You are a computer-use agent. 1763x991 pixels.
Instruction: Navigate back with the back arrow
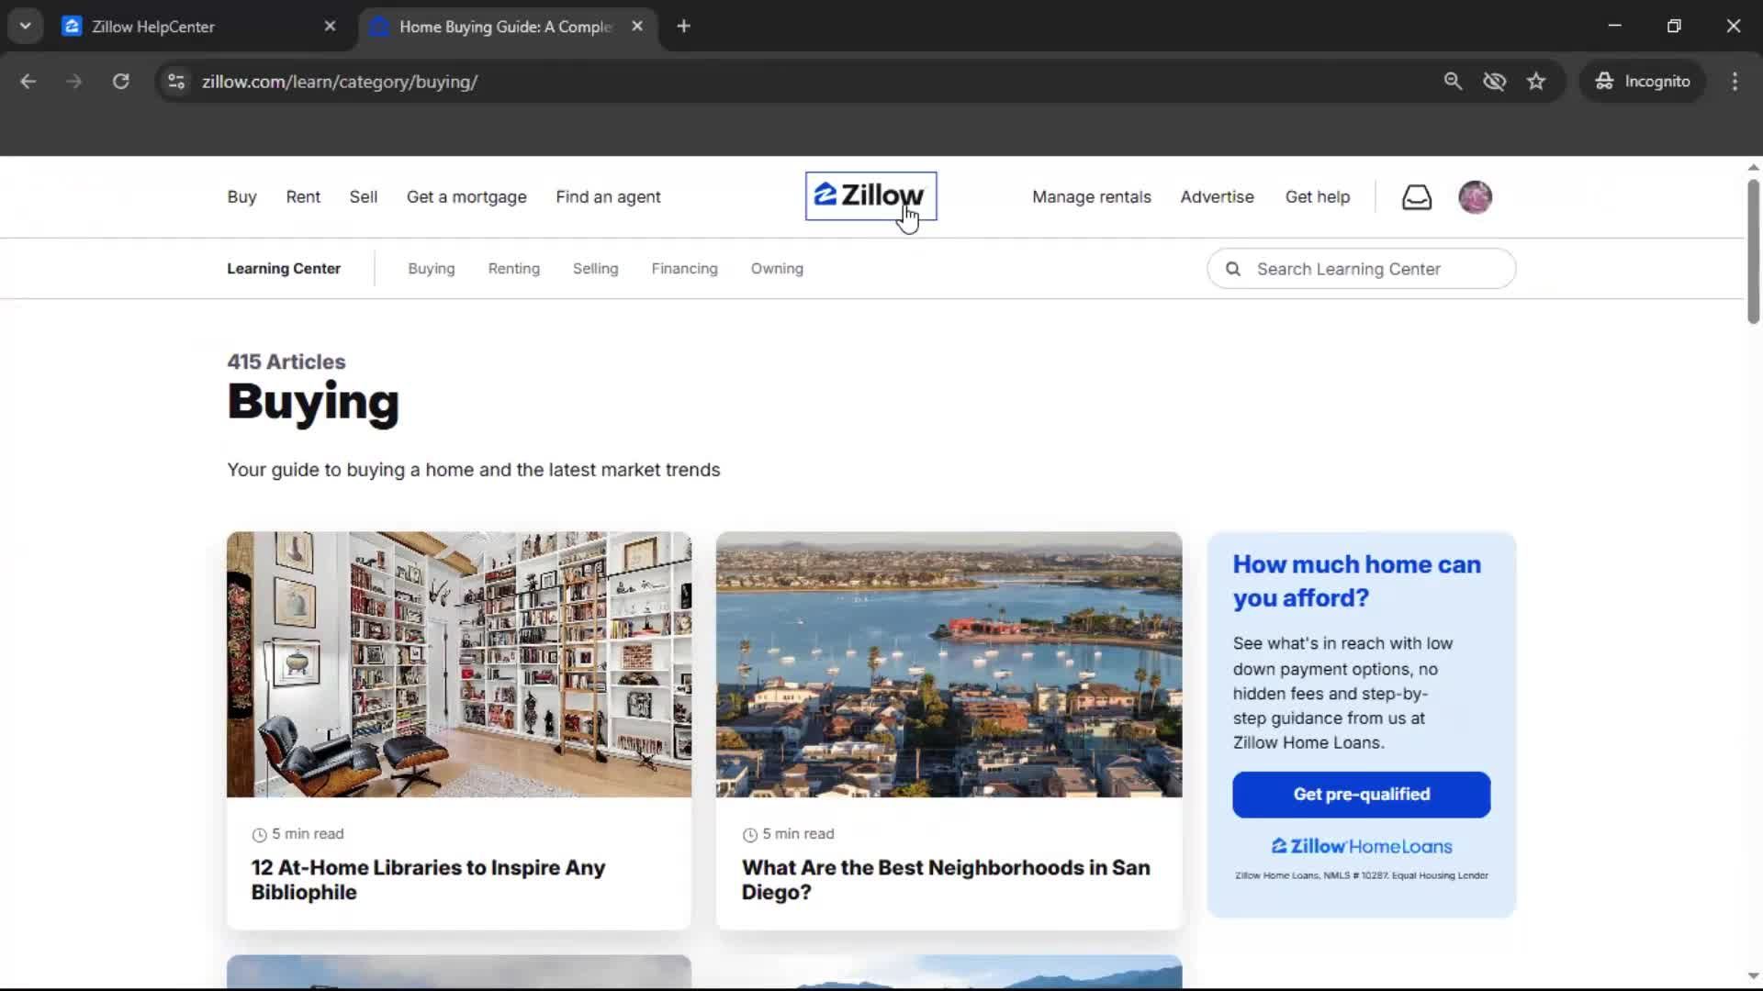pos(28,81)
